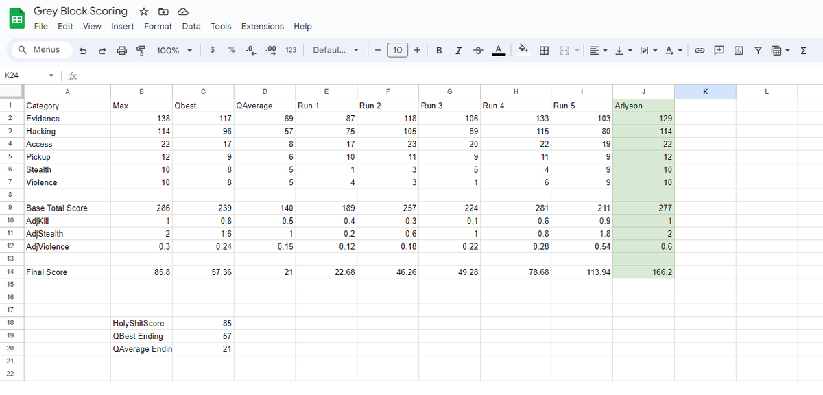Click the Undo arrow

(x=83, y=50)
